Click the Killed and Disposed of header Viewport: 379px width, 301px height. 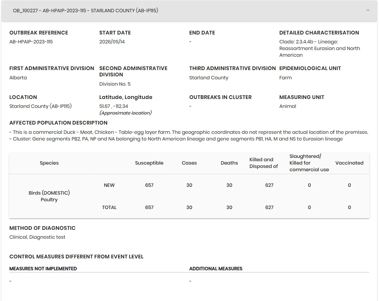pyautogui.click(x=263, y=163)
